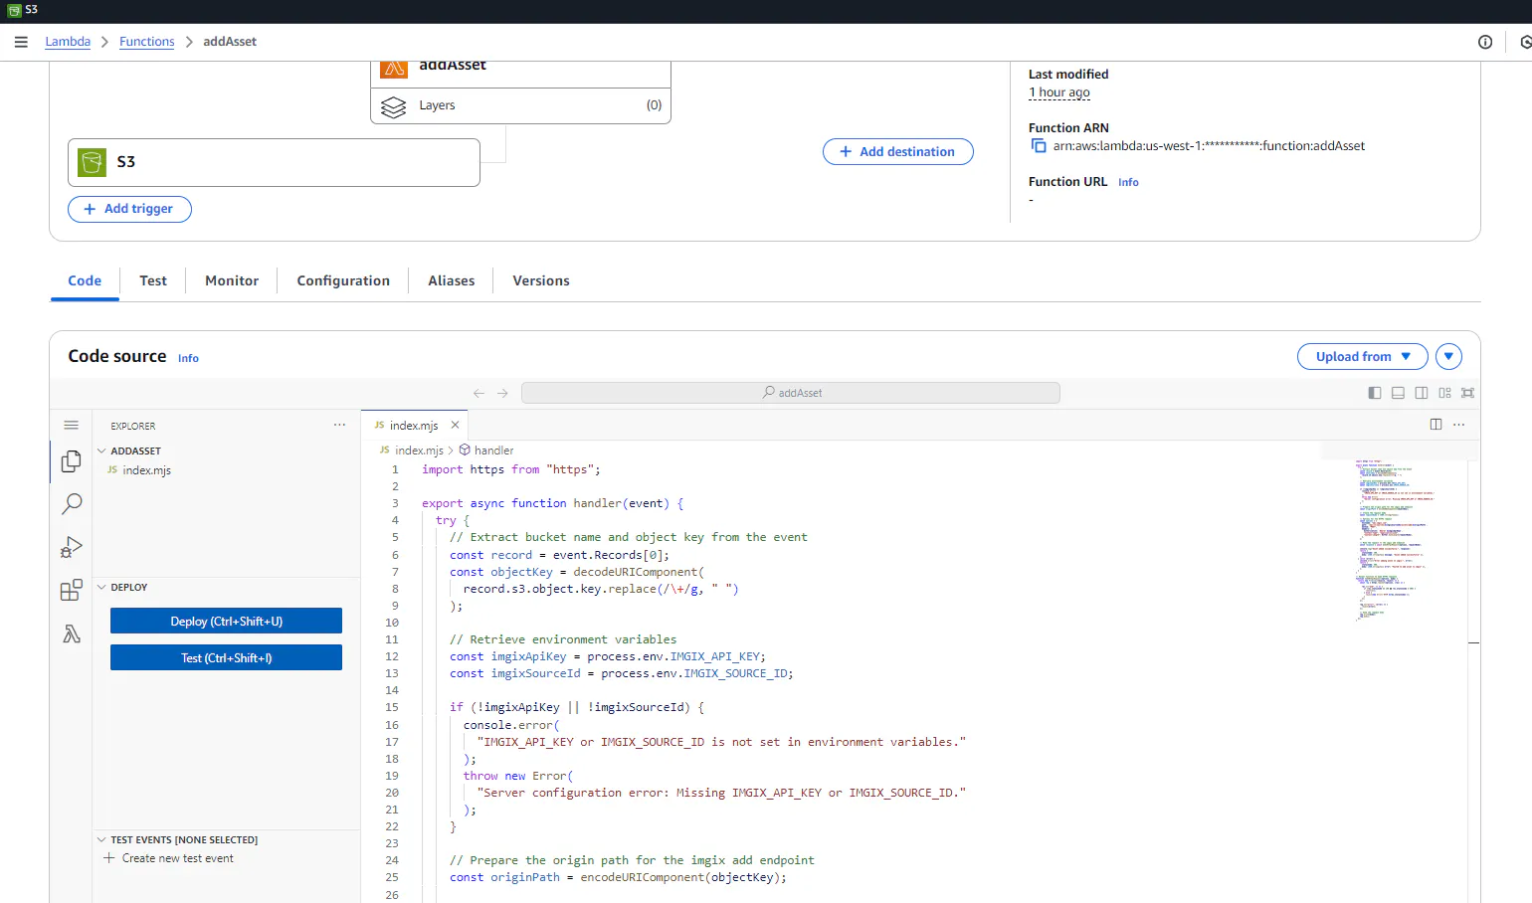Open the Explorer files icon in activity bar

pos(71,461)
